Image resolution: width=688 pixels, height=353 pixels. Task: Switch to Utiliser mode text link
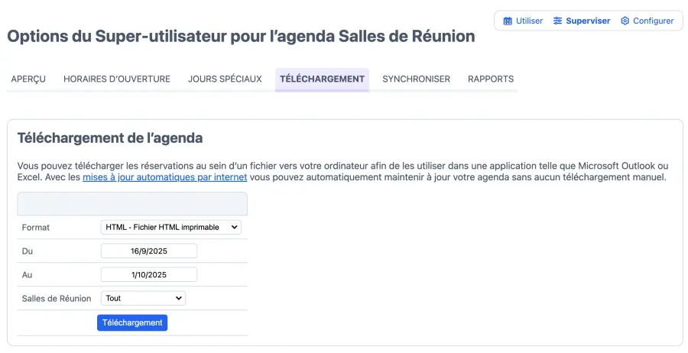[529, 21]
